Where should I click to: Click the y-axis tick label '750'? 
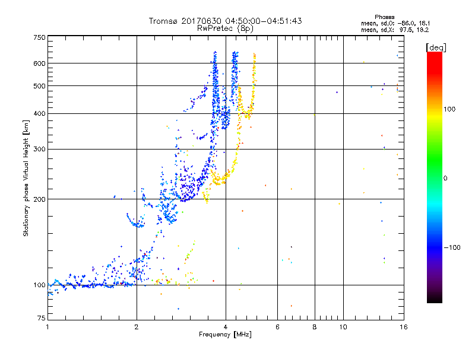tap(39, 37)
